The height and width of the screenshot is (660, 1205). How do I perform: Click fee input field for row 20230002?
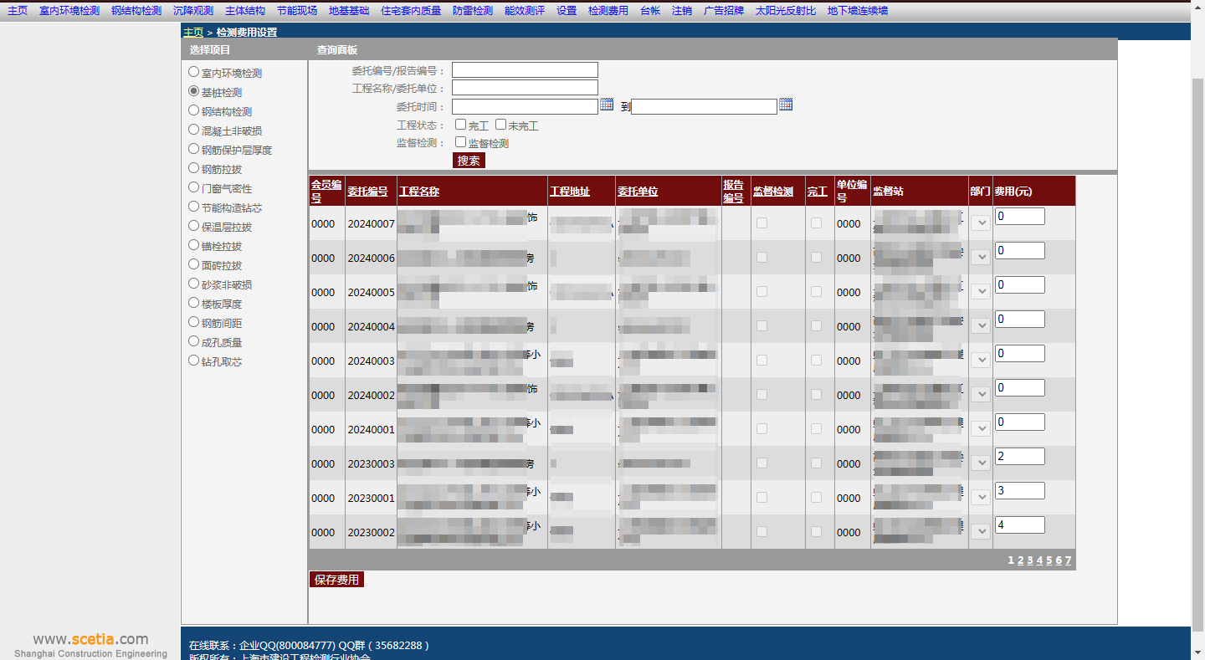(x=1019, y=525)
